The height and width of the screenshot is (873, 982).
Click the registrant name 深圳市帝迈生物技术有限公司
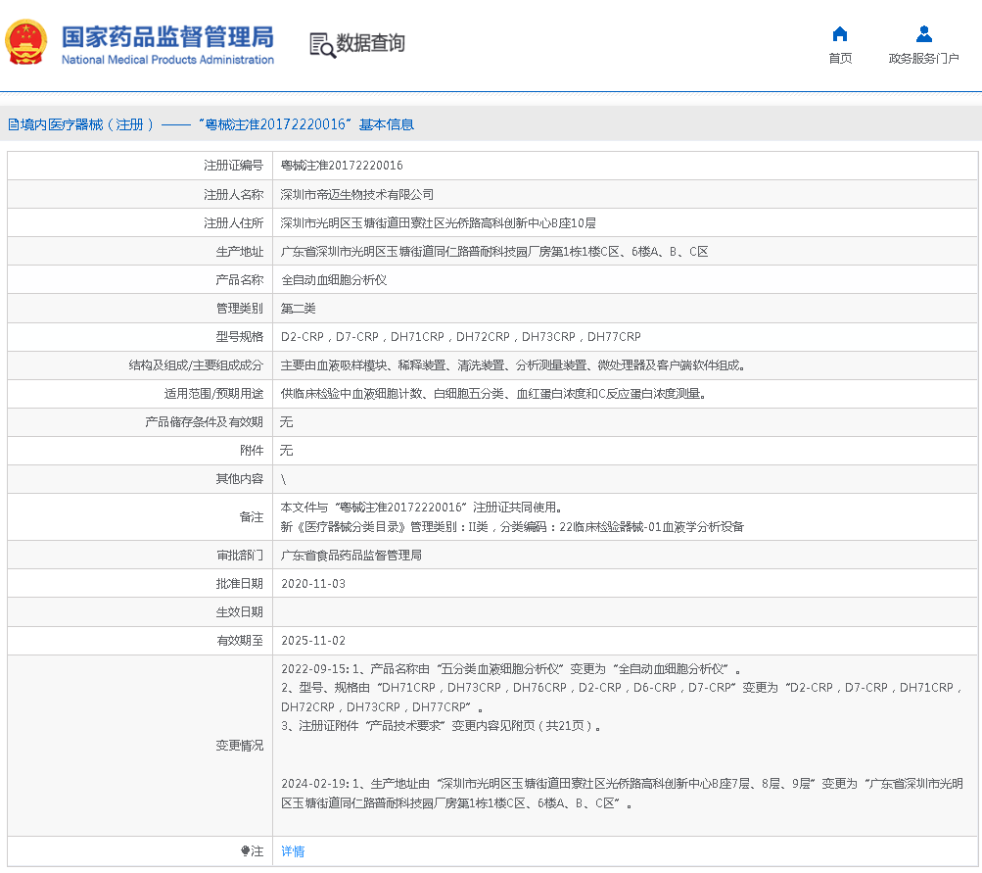[357, 194]
